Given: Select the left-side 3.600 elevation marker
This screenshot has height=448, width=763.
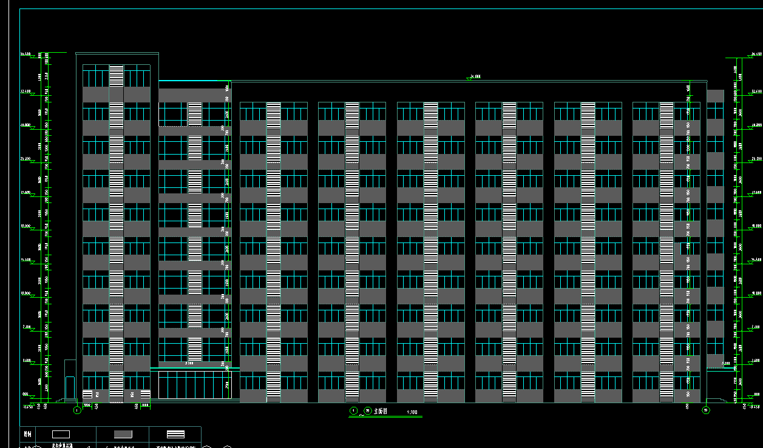Looking at the screenshot, I should [x=26, y=361].
